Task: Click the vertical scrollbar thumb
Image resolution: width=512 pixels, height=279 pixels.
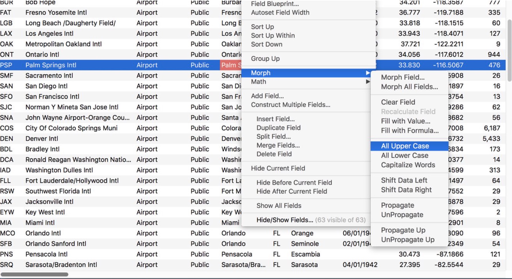Action: point(509,51)
